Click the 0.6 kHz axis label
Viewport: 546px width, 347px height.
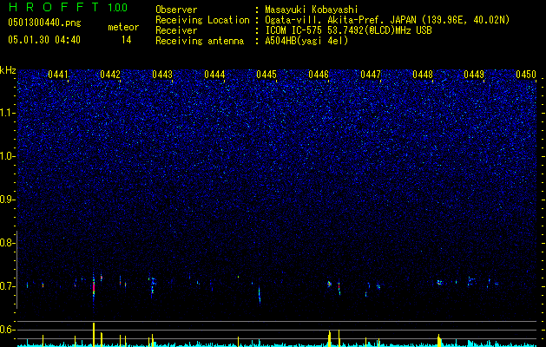pos(7,330)
